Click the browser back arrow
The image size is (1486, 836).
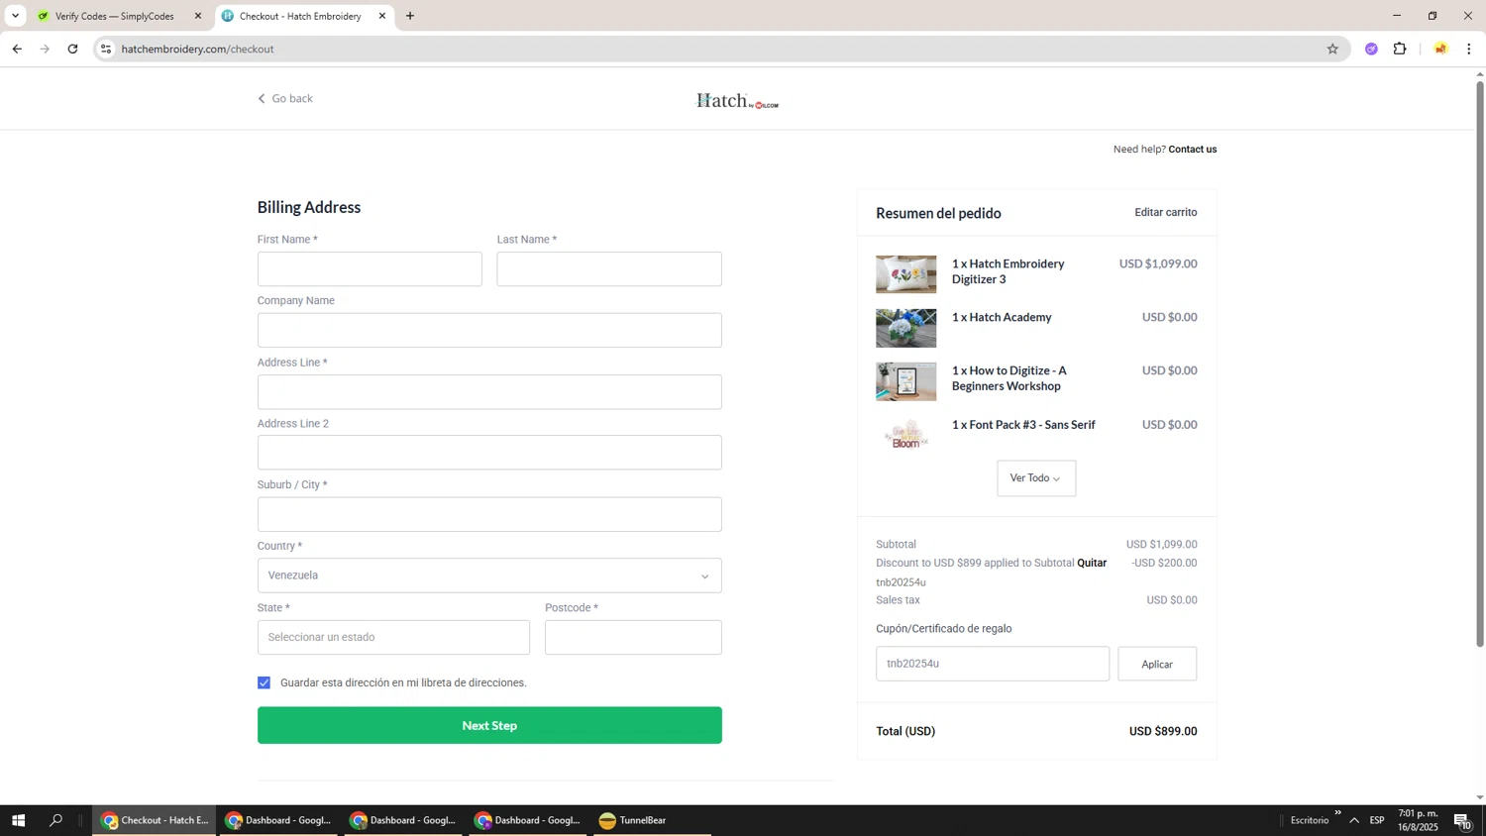17,49
